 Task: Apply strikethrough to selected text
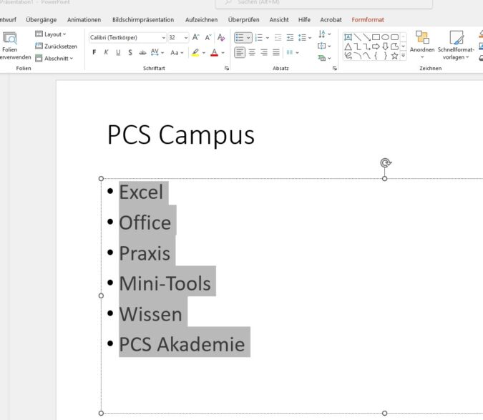(x=142, y=53)
